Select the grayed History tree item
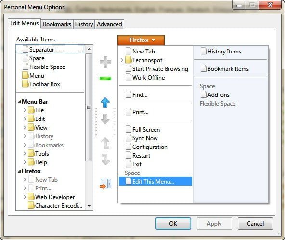285x240 pixels. tap(44, 136)
